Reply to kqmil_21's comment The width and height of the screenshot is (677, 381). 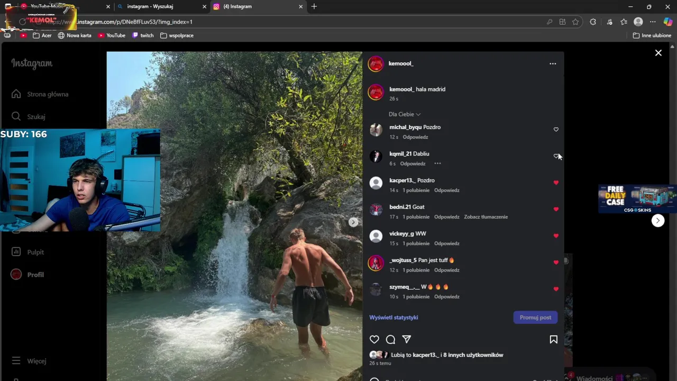click(x=413, y=164)
